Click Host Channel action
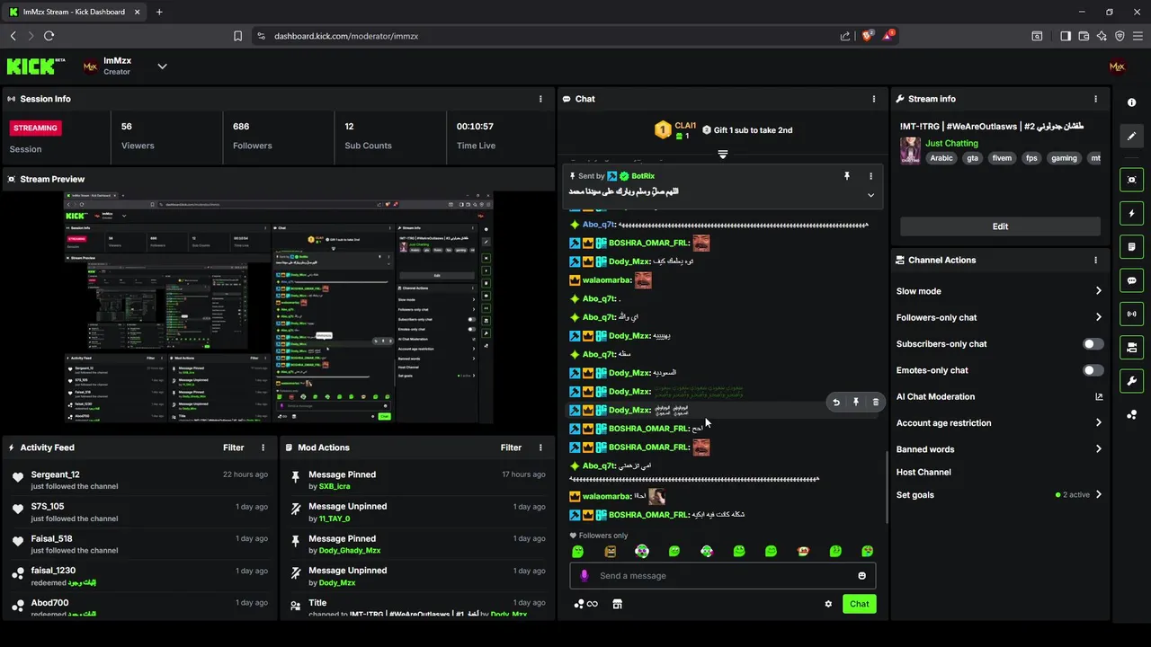 pyautogui.click(x=923, y=472)
